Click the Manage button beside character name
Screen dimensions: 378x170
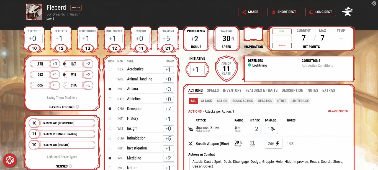76,8
